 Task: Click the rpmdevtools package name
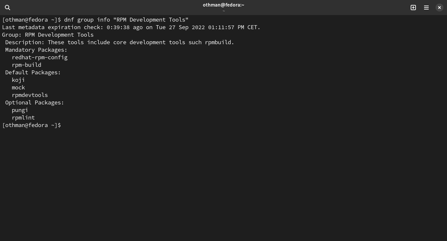[30, 95]
